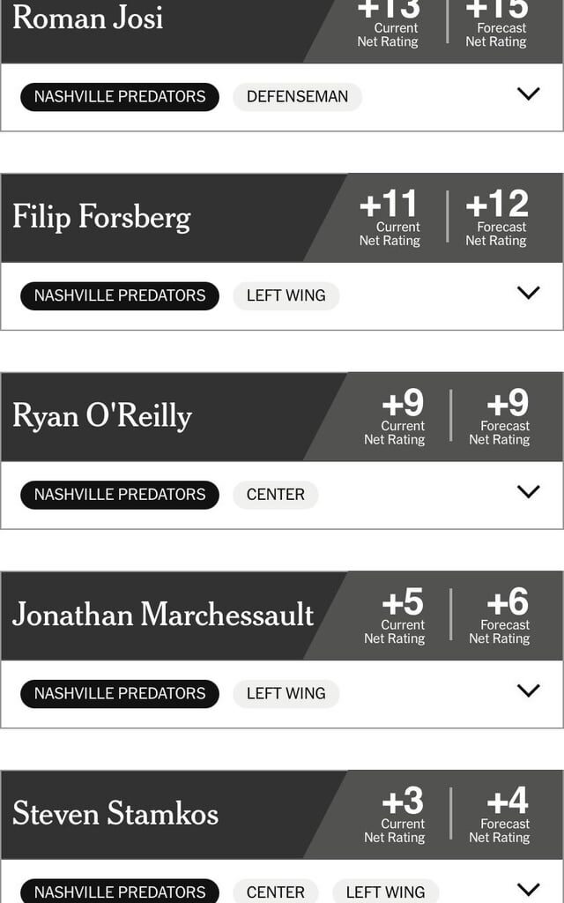Select the Defenseman position tag for Roman Josi
The image size is (564, 903).
point(297,97)
